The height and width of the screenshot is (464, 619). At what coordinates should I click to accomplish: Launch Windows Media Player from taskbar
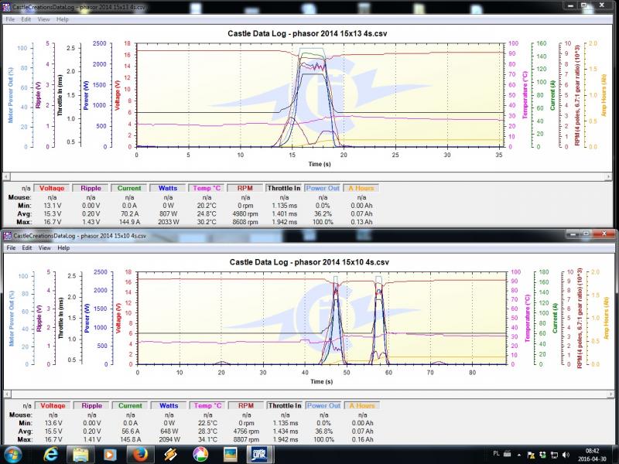pyautogui.click(x=108, y=452)
